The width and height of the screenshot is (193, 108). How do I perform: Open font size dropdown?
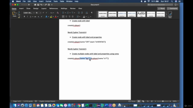(x=41, y=13)
